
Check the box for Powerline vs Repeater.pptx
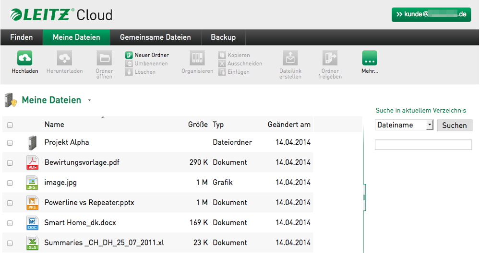coord(10,203)
